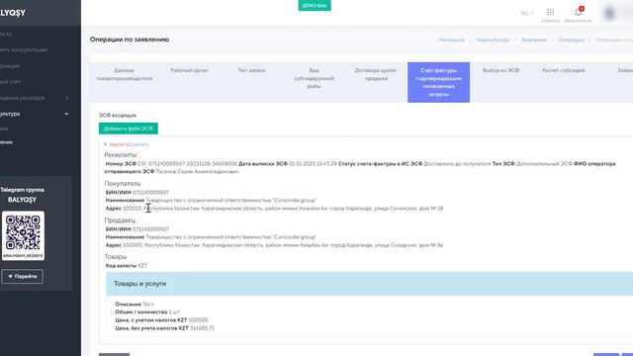
Task: Open the Сервисы grid icon
Action: 550,13
